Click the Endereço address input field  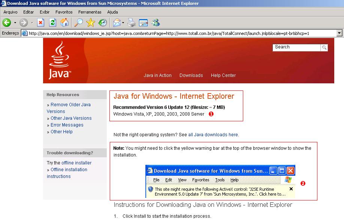point(150,33)
